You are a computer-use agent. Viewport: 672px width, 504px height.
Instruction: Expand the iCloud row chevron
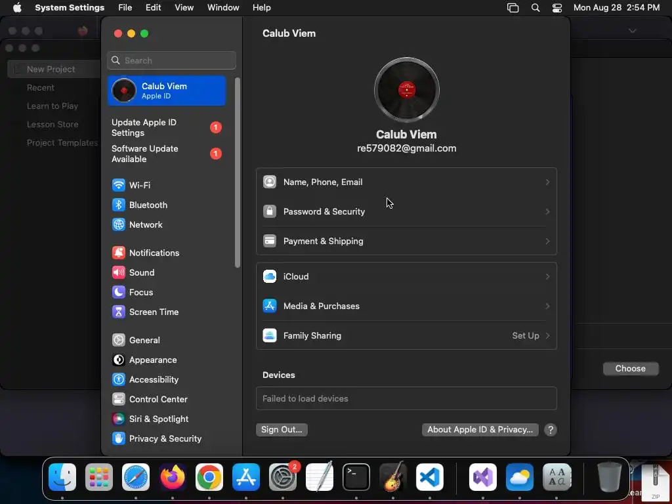click(x=547, y=276)
